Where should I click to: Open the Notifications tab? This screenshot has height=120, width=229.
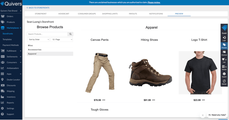click(x=156, y=14)
